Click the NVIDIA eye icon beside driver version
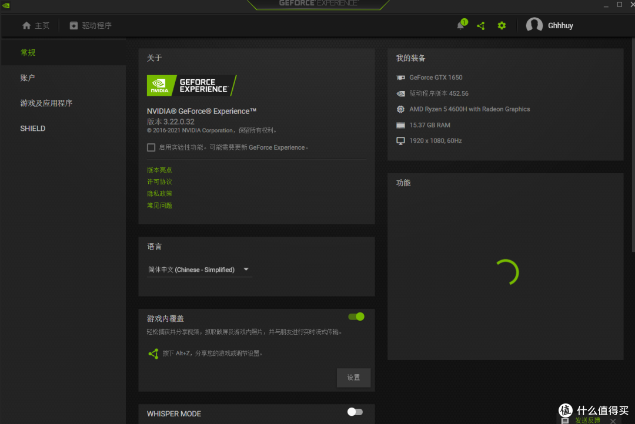This screenshot has height=424, width=635. (400, 93)
